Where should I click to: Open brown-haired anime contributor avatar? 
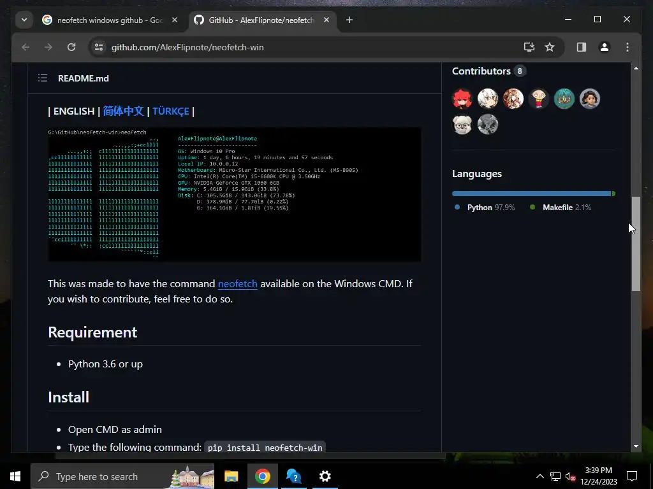(x=513, y=99)
